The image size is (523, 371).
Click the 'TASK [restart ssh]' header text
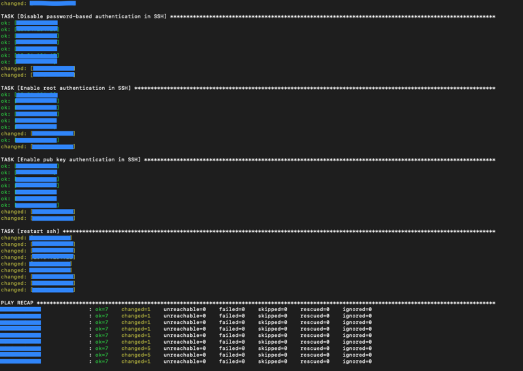pos(30,231)
